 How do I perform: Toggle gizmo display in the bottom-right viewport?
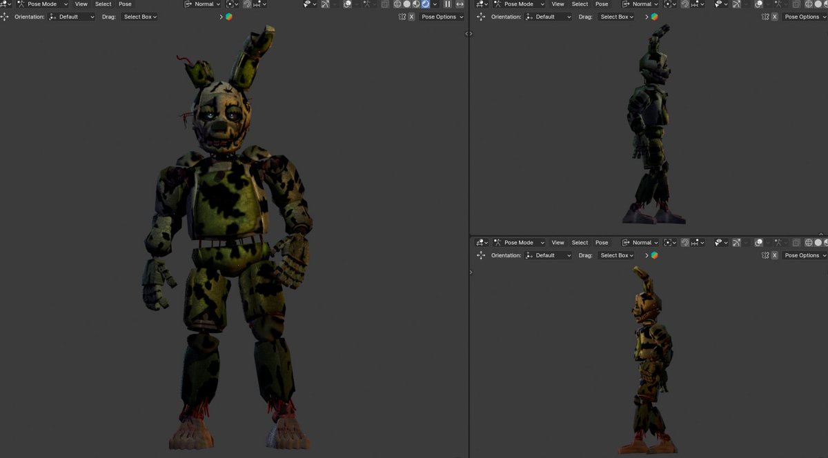[x=737, y=243]
